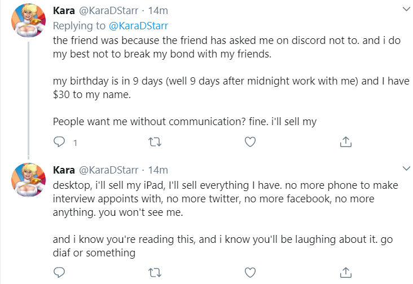
Task: Reply to the tweet mentioning discord
Action: (x=59, y=142)
